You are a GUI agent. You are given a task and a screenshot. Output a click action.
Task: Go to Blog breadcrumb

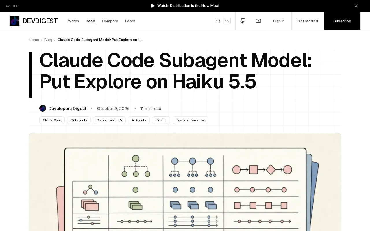(x=48, y=40)
